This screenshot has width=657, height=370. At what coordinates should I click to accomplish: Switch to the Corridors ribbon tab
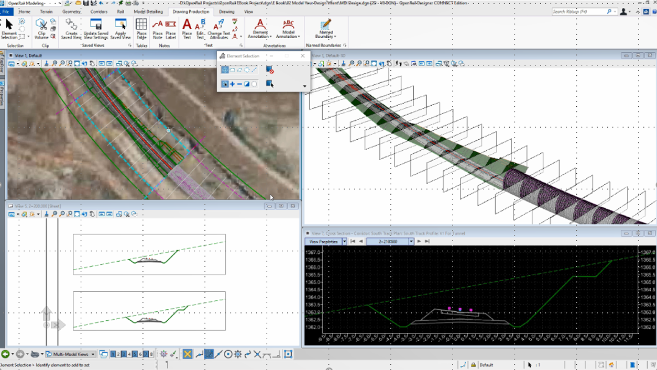point(100,11)
